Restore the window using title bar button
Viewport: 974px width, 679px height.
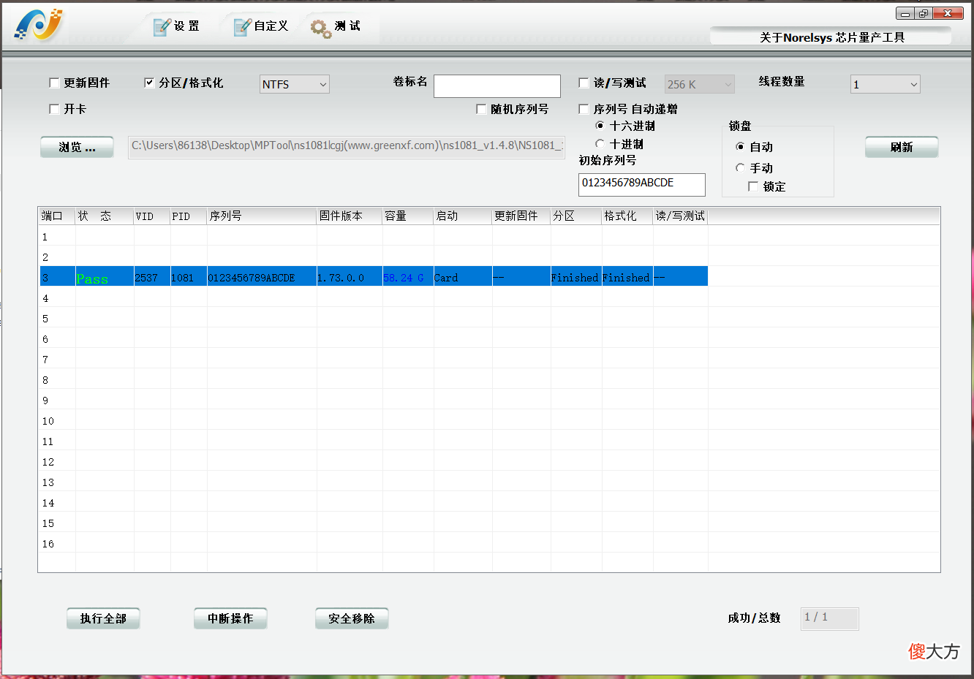924,13
